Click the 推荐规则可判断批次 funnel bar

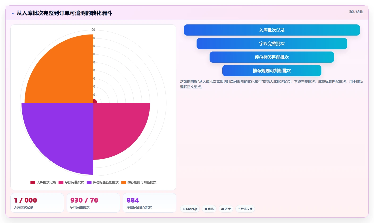pos(272,71)
